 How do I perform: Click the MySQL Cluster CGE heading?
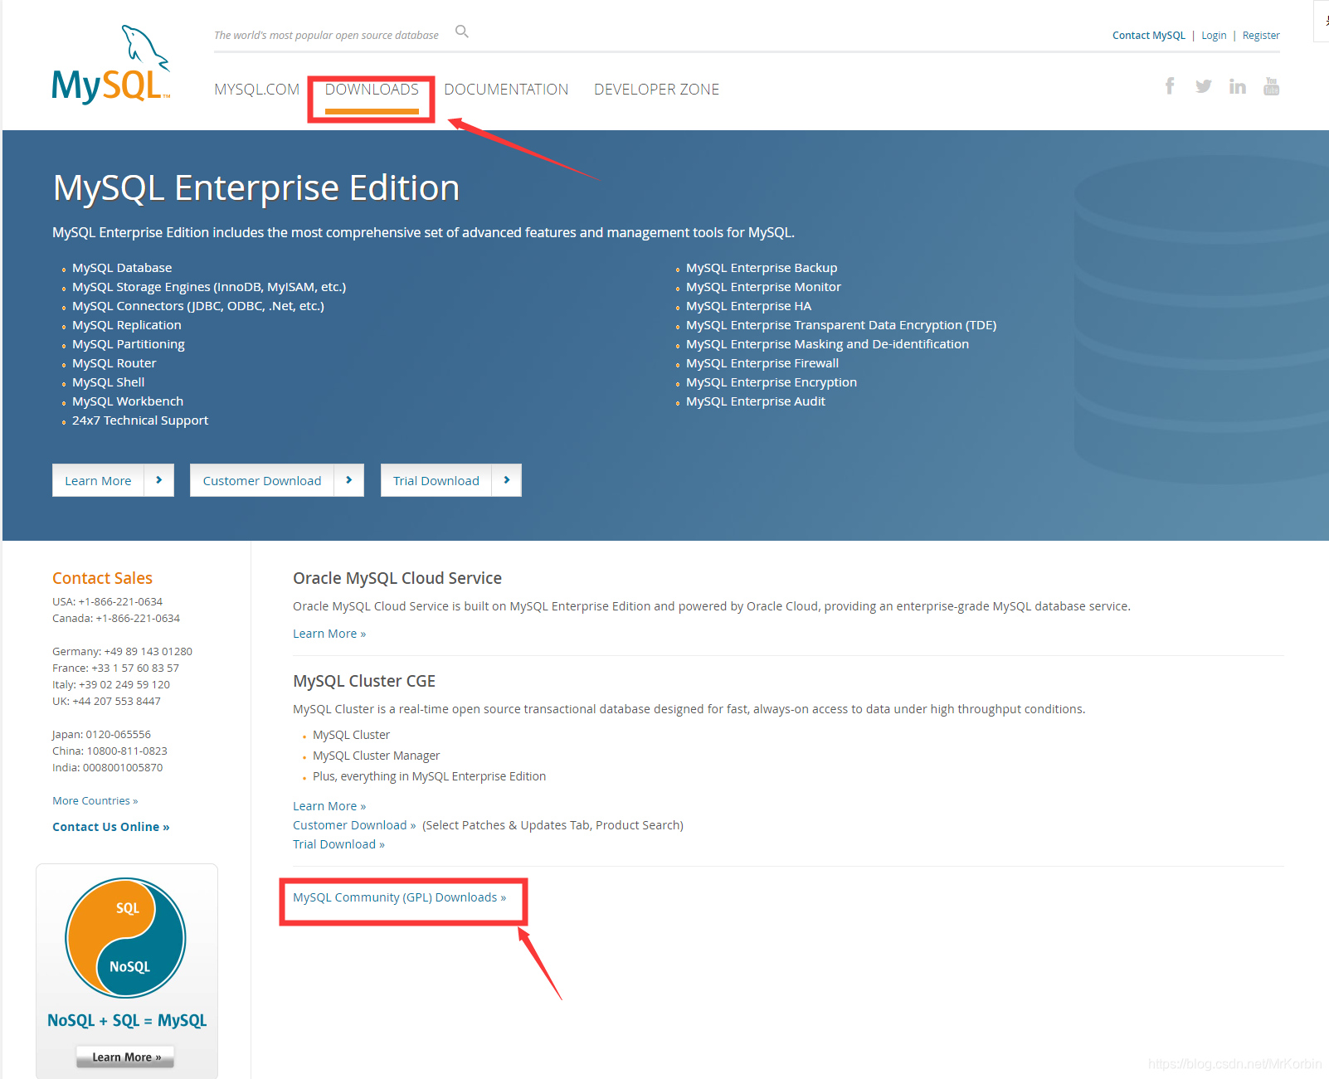coord(364,681)
